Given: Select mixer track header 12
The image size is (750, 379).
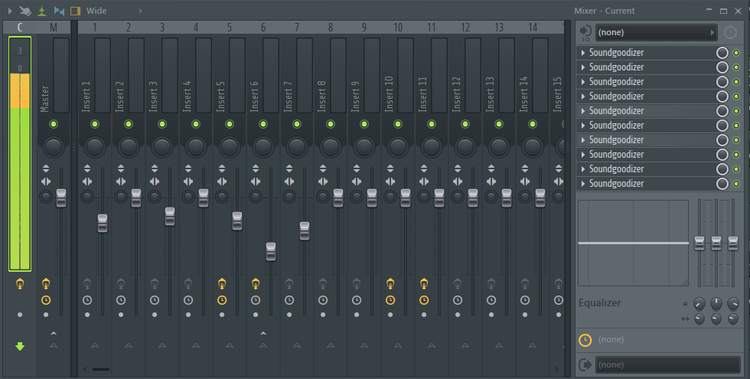Looking at the screenshot, I should click(465, 28).
